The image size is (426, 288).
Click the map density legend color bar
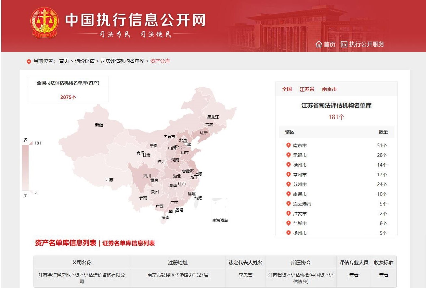pos(25,167)
